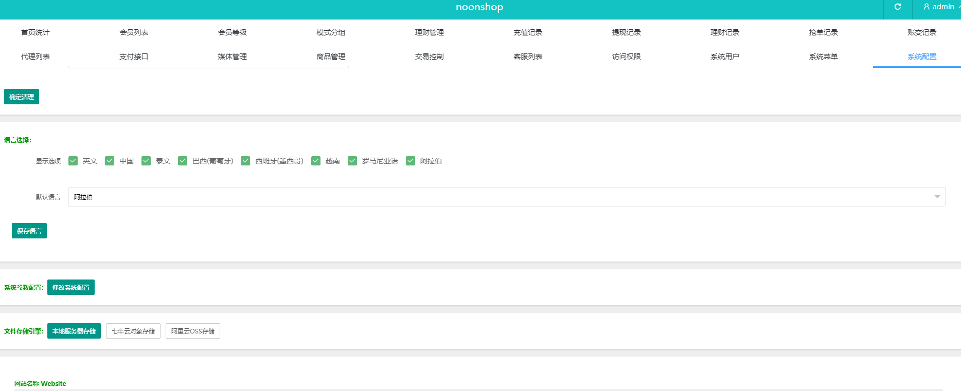Go to the 充值记录 tab
961x391 pixels.
click(528, 32)
